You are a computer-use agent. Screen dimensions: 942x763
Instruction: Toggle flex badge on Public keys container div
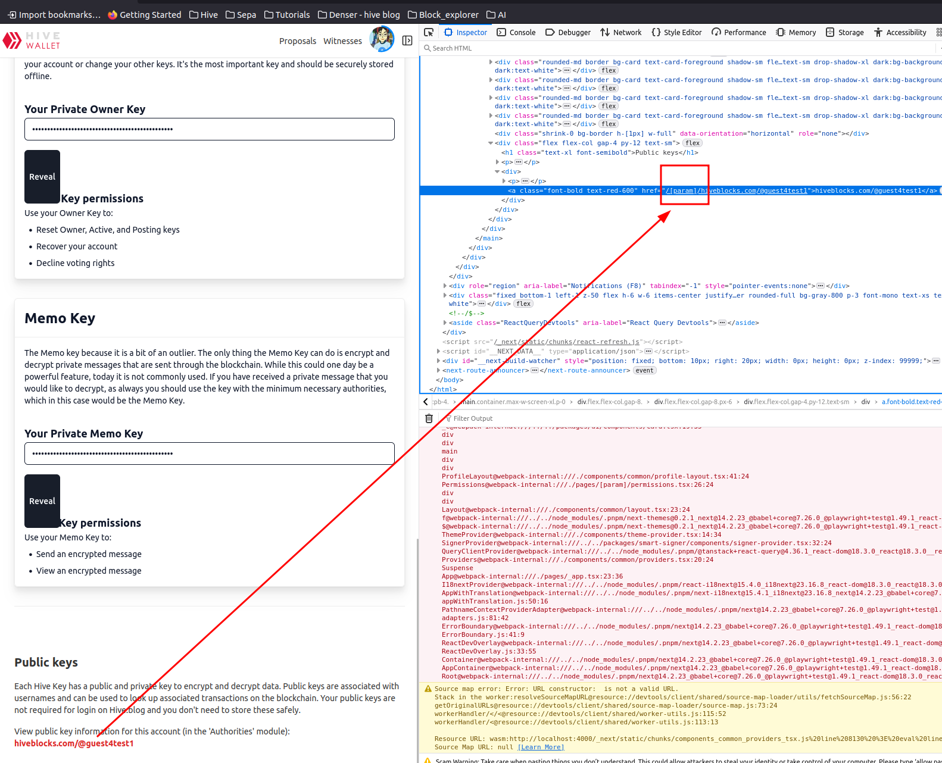click(693, 143)
